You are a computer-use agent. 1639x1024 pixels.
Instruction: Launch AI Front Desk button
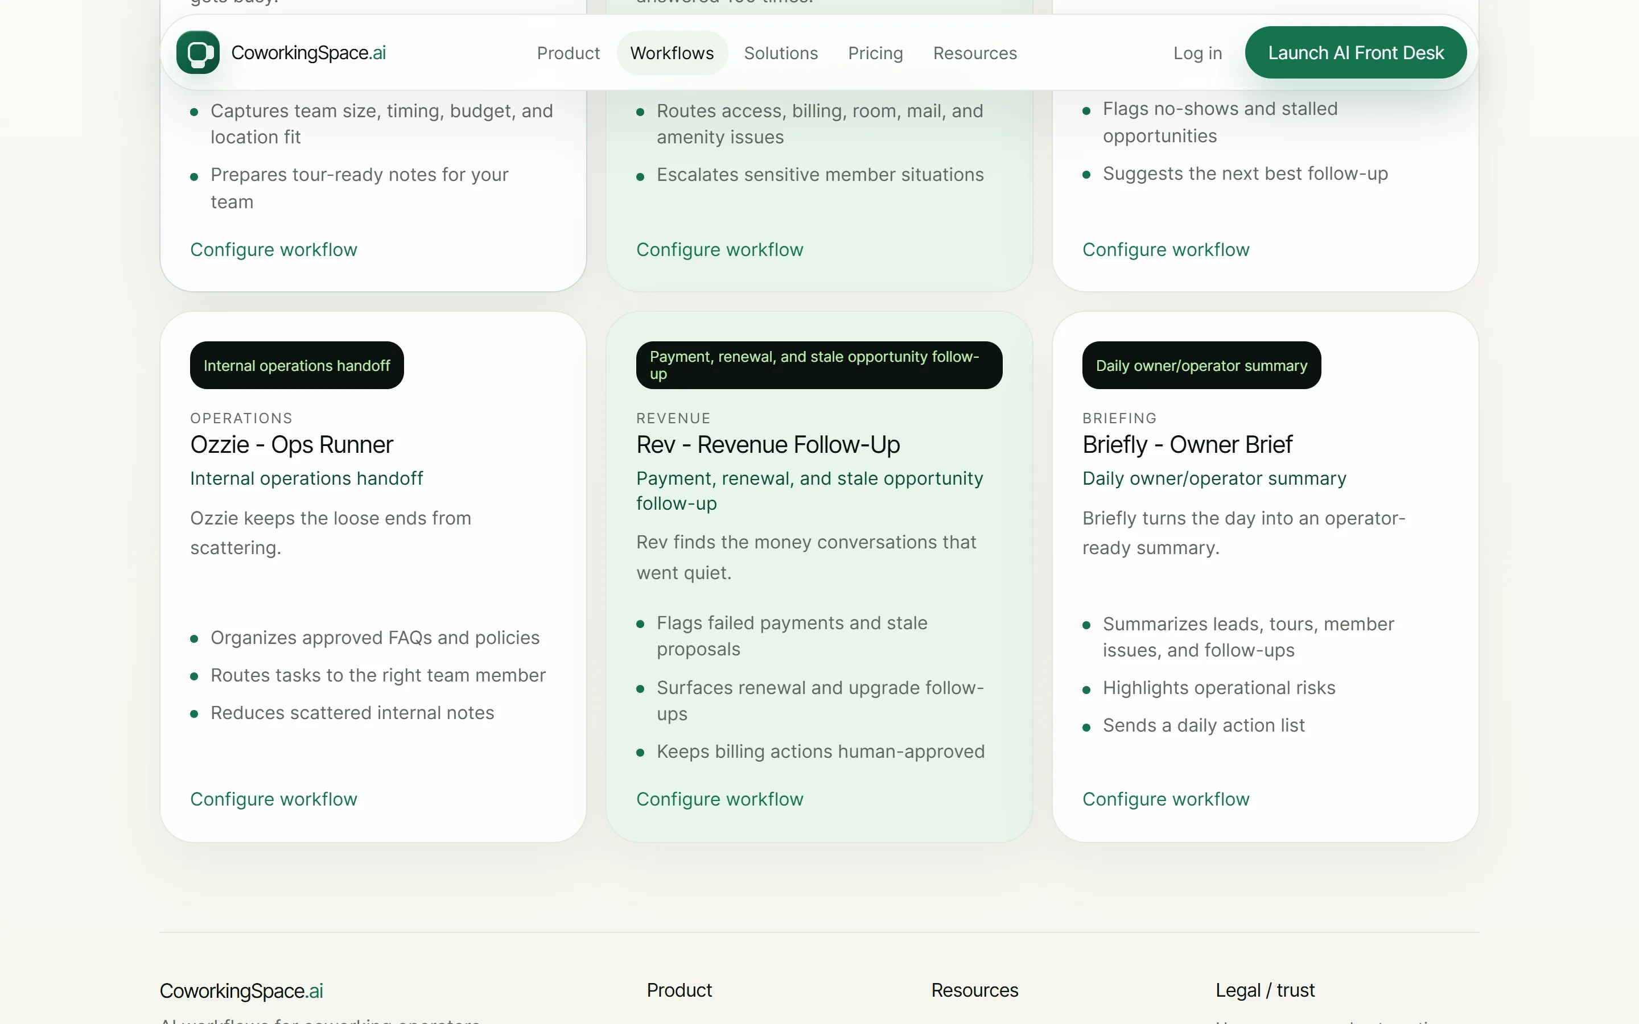1356,52
